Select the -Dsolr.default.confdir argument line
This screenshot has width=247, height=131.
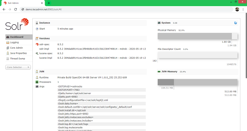95,107
